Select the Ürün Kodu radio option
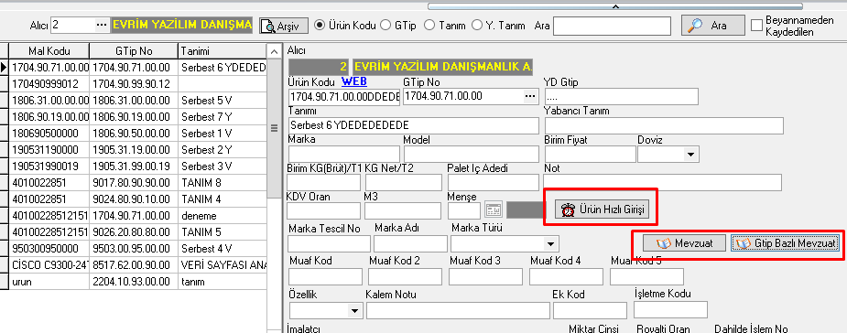This screenshot has width=847, height=333. point(320,25)
